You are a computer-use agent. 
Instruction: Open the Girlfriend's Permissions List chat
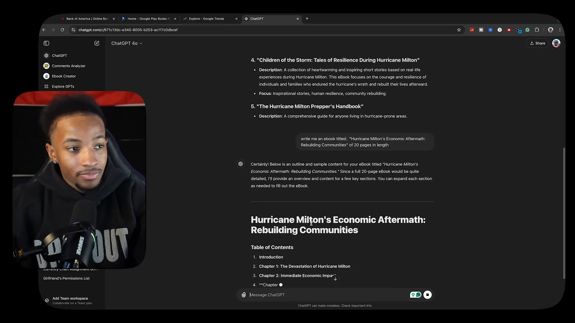click(66, 278)
